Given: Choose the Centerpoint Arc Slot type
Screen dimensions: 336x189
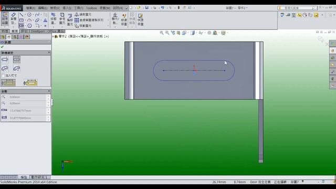Looking at the screenshot, I should (x=17, y=69).
